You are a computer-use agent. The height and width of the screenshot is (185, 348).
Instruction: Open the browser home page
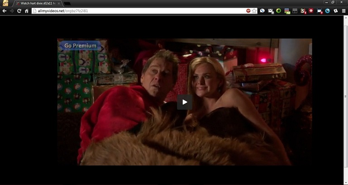point(27,11)
